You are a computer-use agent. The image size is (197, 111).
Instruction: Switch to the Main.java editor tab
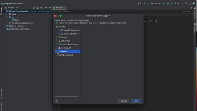[x=59, y=8]
